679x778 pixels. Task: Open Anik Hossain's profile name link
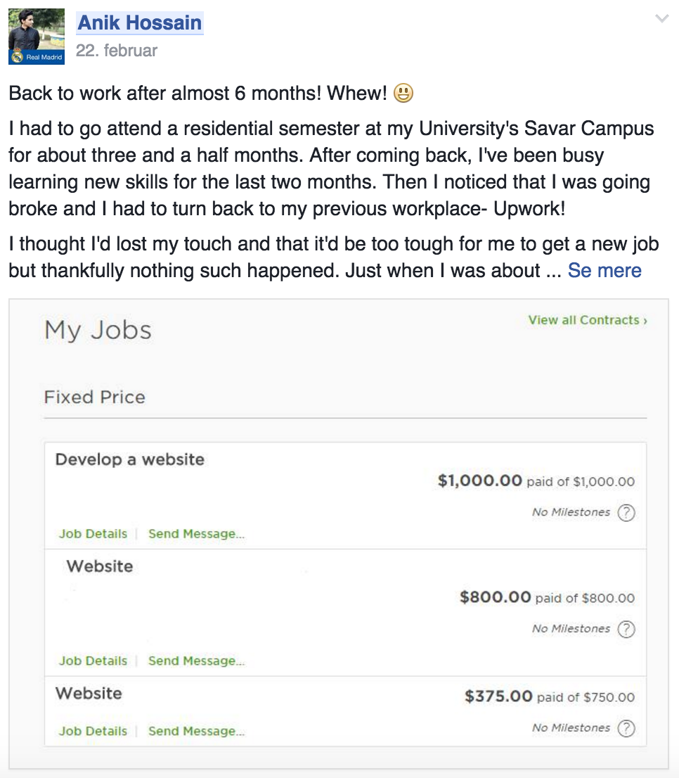[139, 23]
